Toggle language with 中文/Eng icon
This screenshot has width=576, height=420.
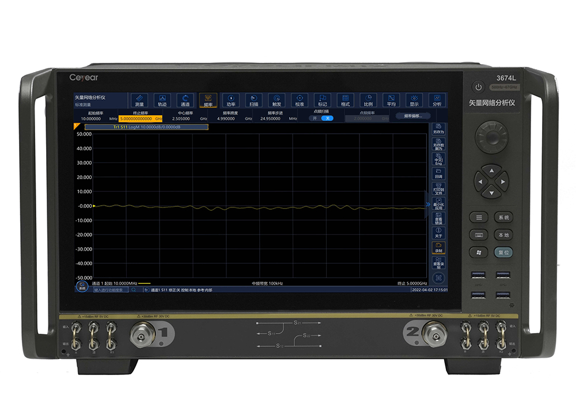(x=438, y=158)
